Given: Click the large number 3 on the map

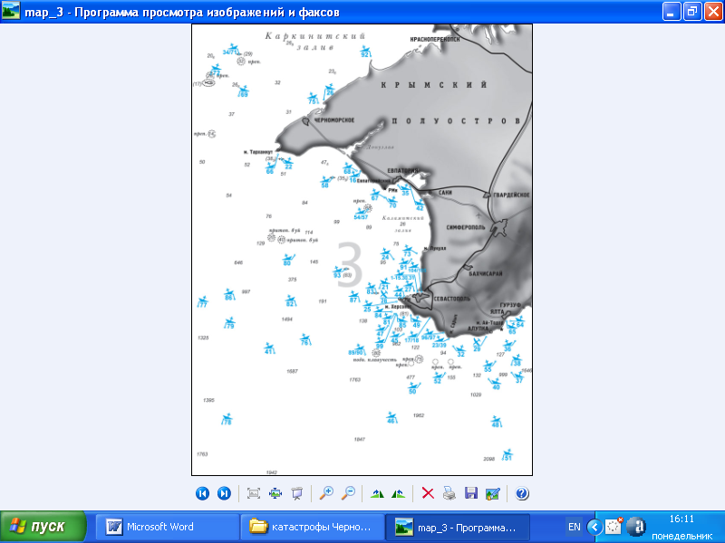Looking at the screenshot, I should 350,264.
